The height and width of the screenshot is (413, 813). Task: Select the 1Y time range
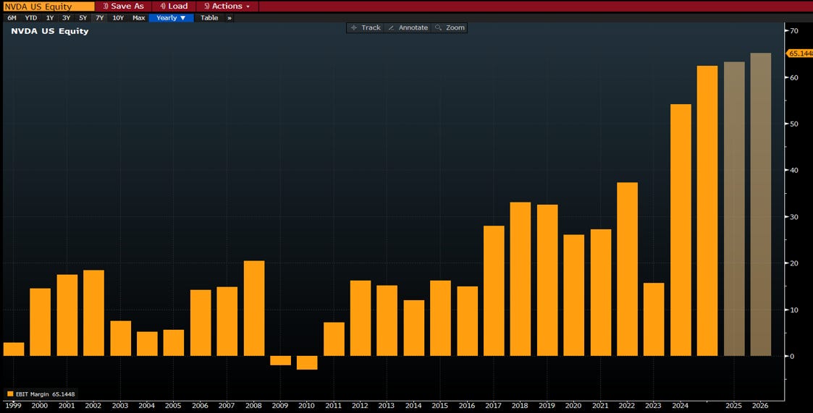click(x=50, y=17)
